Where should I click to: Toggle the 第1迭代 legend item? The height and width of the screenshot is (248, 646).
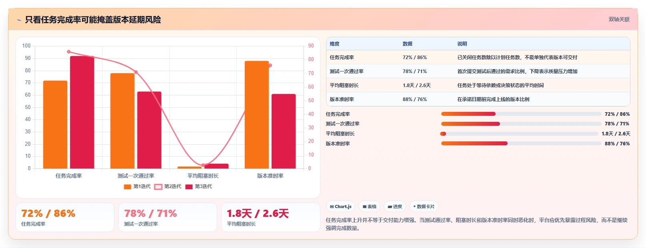coord(137,186)
